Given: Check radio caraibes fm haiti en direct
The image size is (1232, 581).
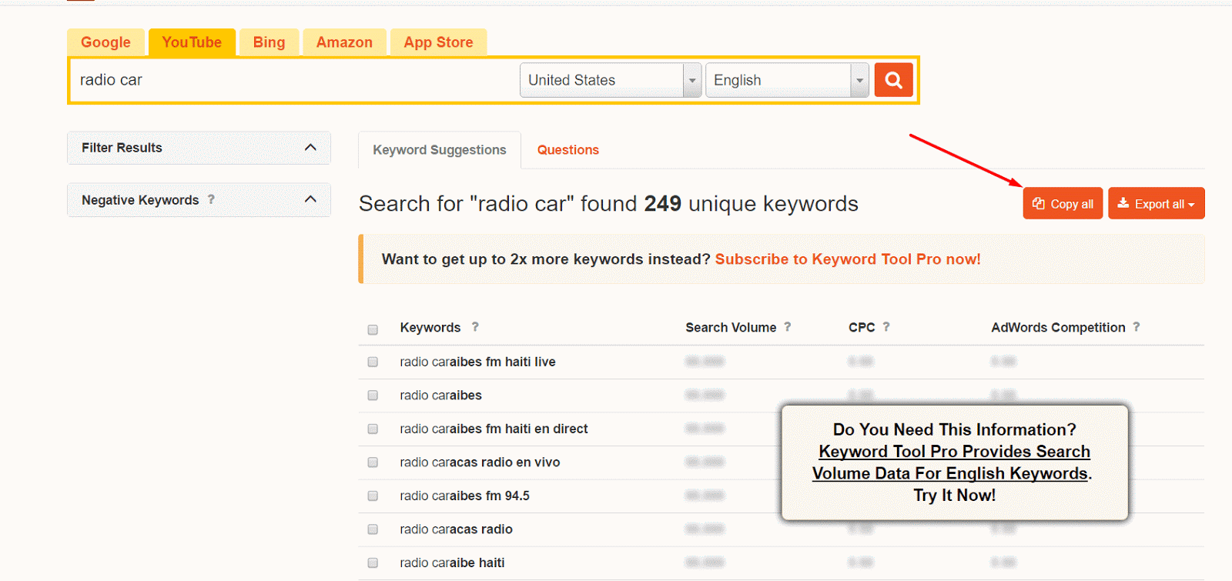Looking at the screenshot, I should [x=373, y=429].
